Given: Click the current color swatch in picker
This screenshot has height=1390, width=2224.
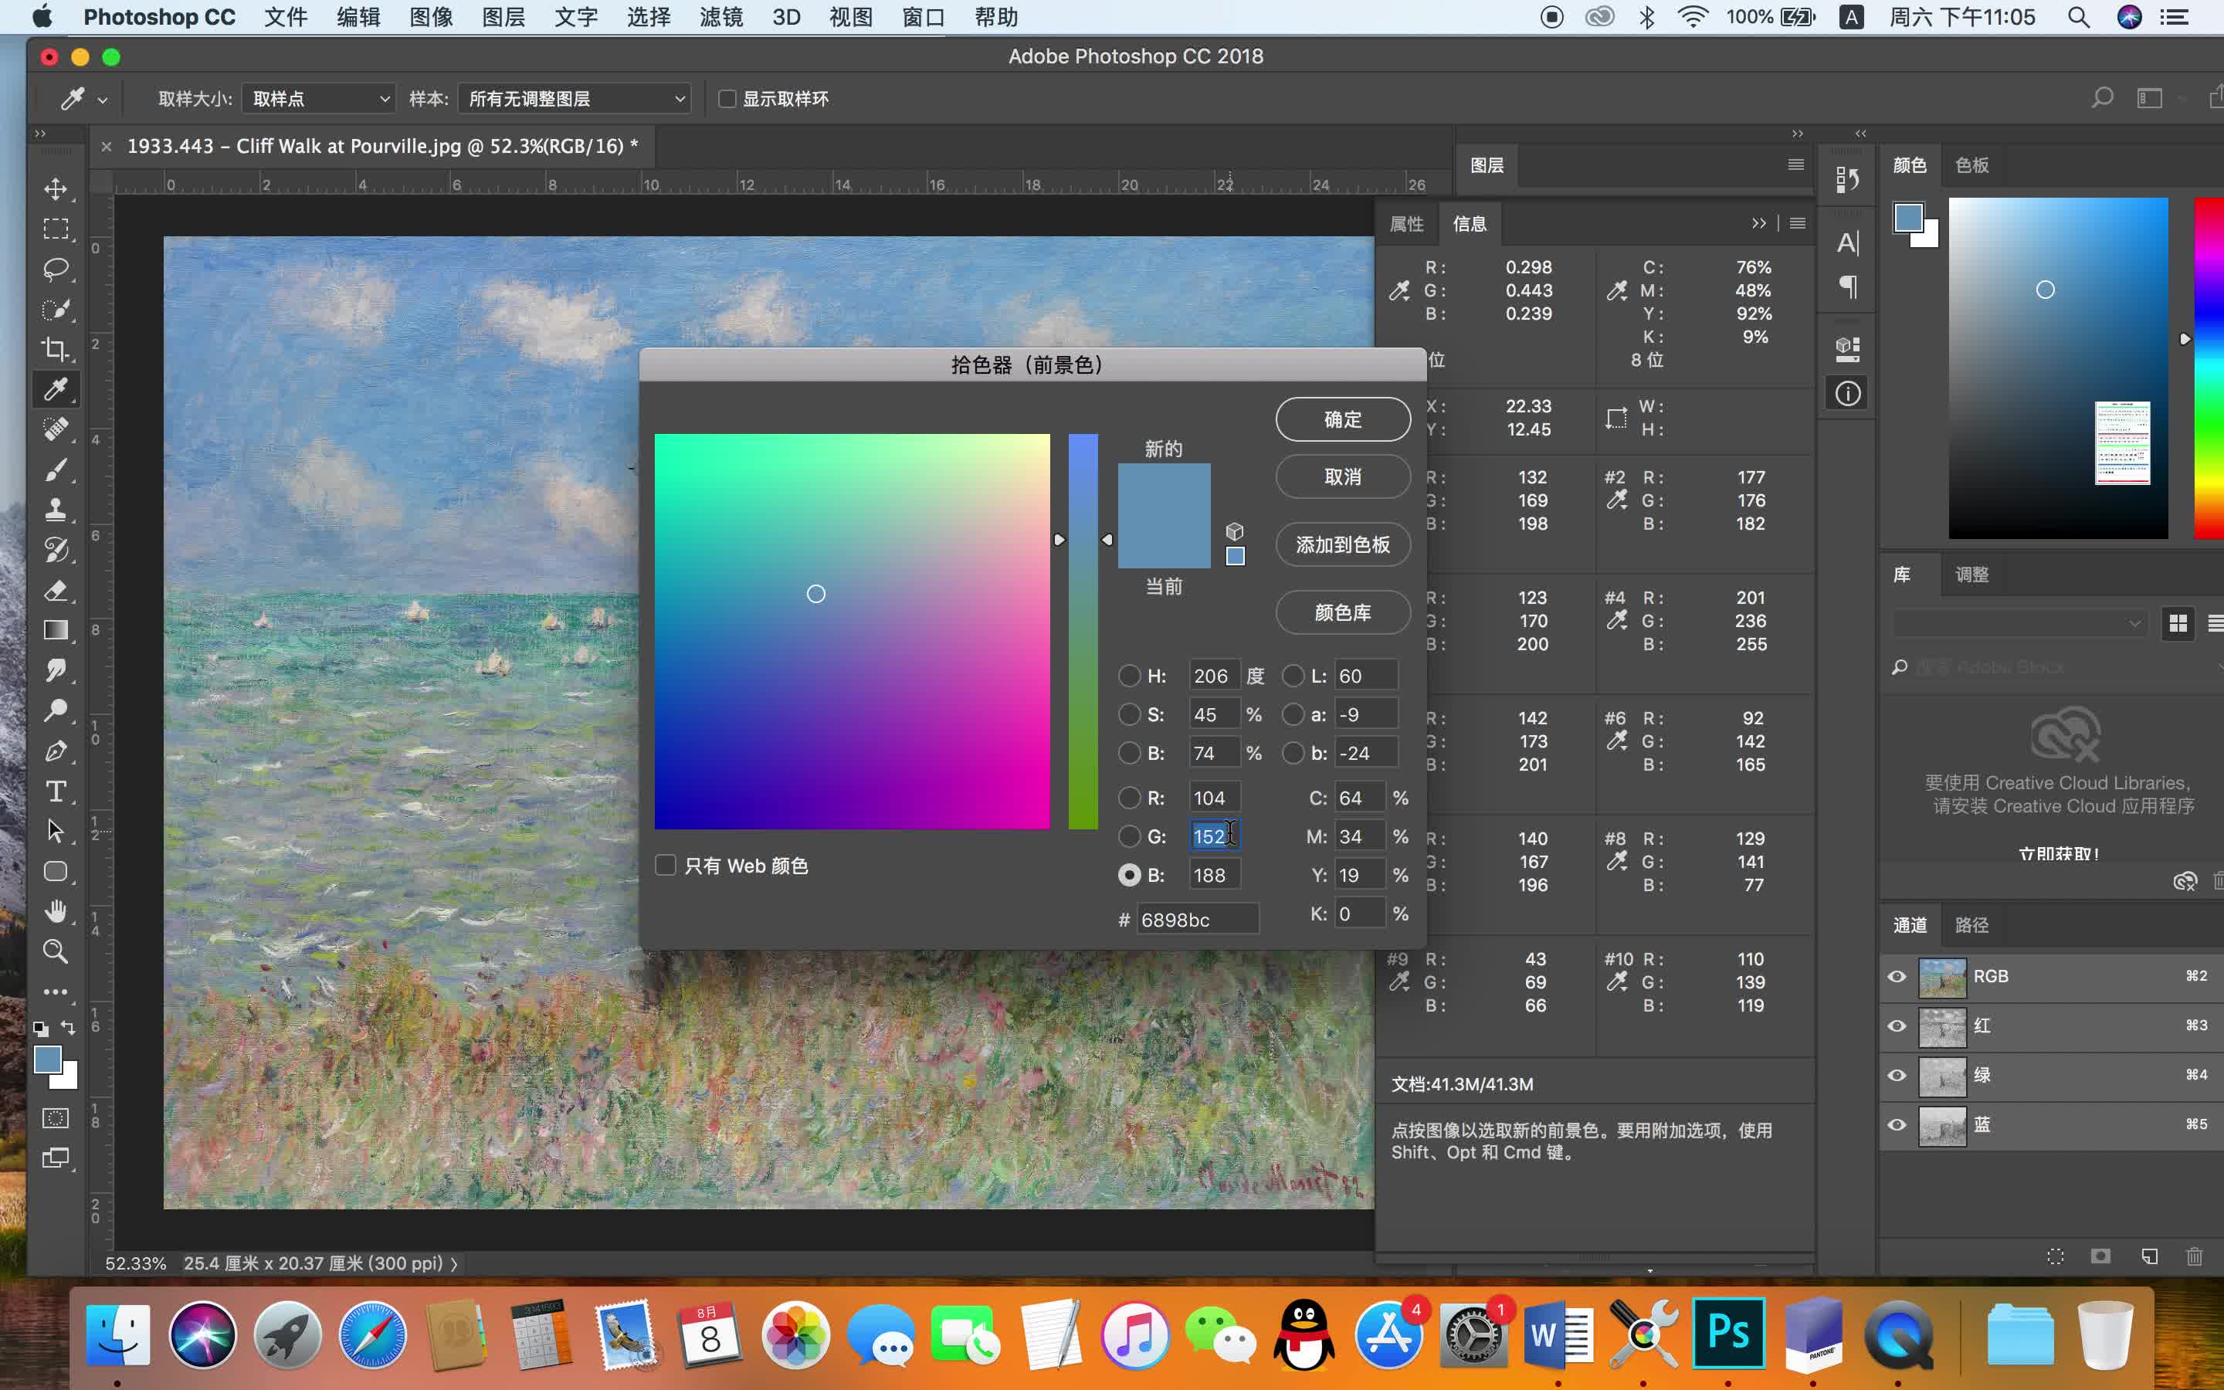Looking at the screenshot, I should tap(1164, 542).
